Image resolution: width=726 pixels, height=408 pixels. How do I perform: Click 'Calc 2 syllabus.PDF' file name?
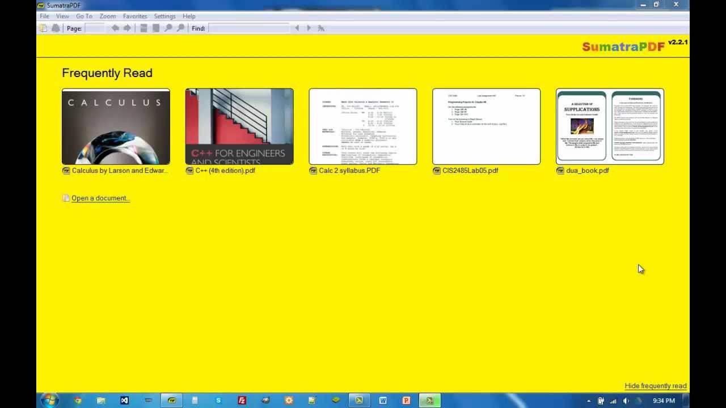coord(349,171)
